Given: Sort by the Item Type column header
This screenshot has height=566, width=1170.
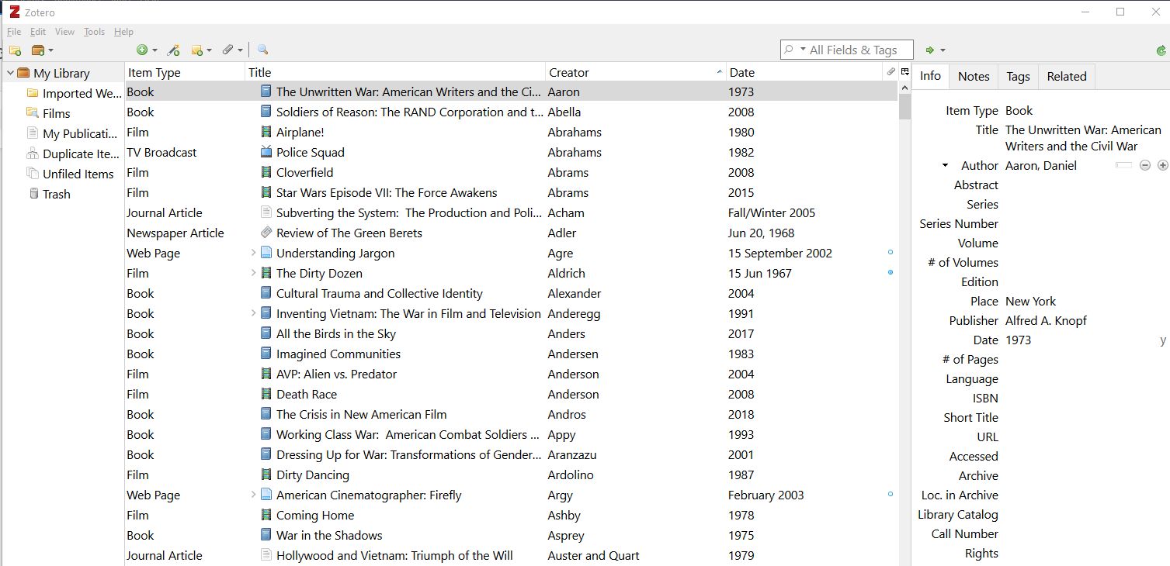Looking at the screenshot, I should click(185, 72).
